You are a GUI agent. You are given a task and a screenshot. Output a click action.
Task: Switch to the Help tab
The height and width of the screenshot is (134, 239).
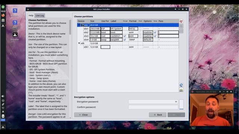(31, 16)
